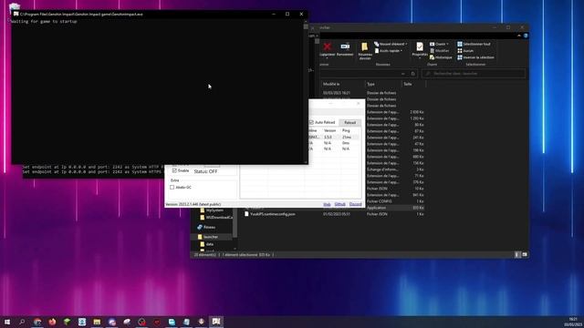Screen dimensions: 584x328
Task: Click Modifier in the Explorer ribbon
Action: (x=440, y=51)
